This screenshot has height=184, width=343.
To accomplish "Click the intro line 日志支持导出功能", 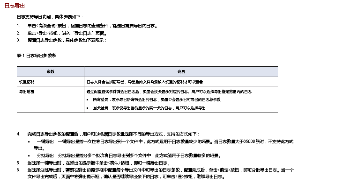I will [x=50, y=17].
